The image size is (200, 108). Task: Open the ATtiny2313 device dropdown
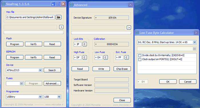[x=40, y=70]
